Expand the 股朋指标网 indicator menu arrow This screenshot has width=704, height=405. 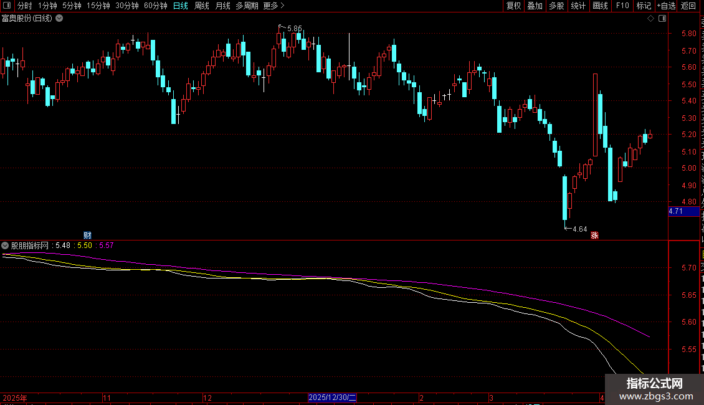point(5,245)
